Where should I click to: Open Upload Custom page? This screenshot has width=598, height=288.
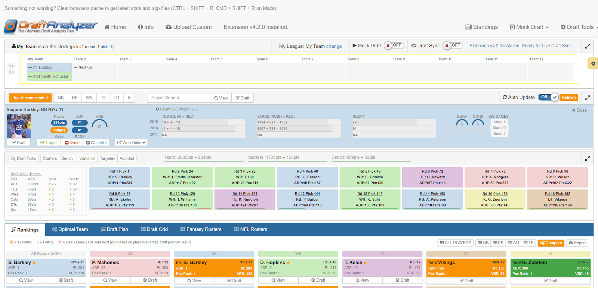point(189,27)
